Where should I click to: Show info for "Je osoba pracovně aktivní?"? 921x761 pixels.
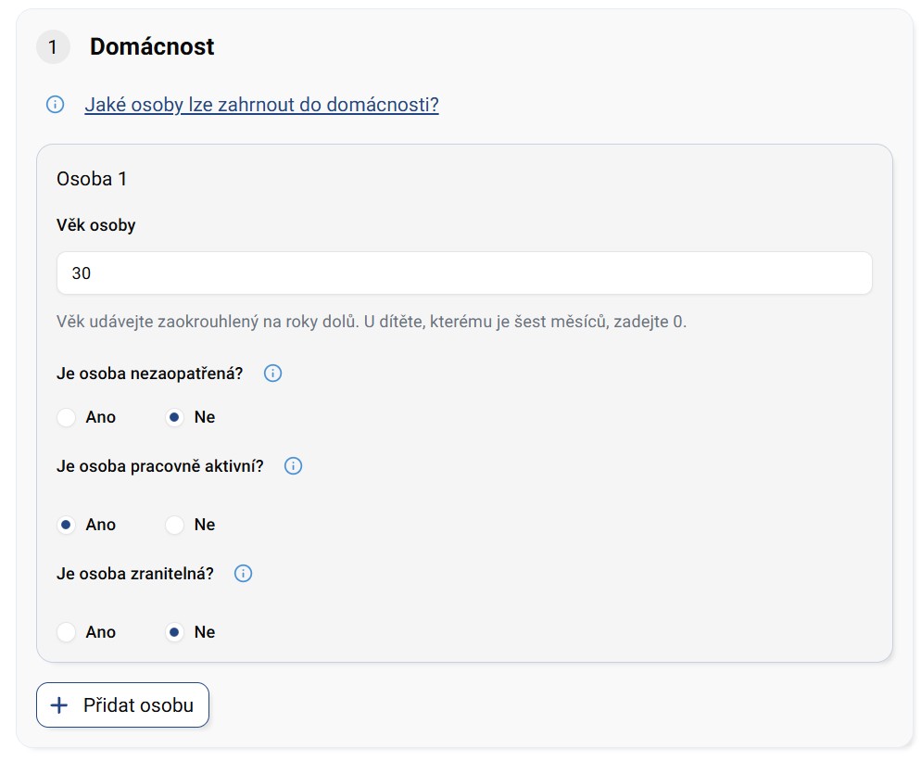[x=293, y=466]
